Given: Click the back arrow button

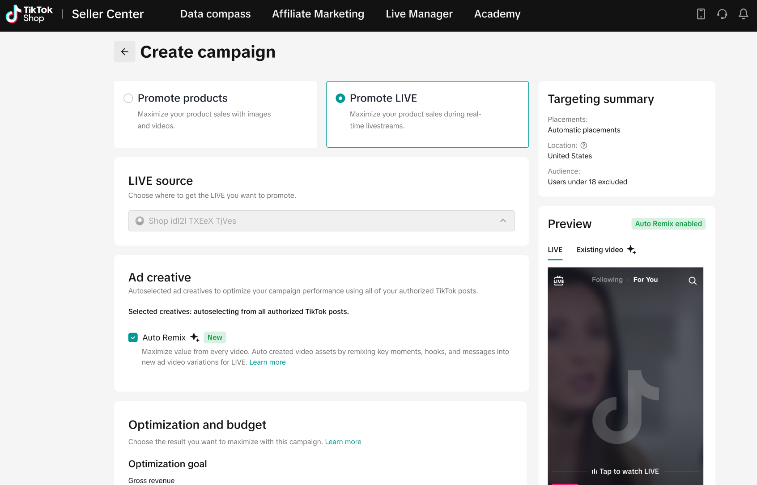Looking at the screenshot, I should 125,52.
